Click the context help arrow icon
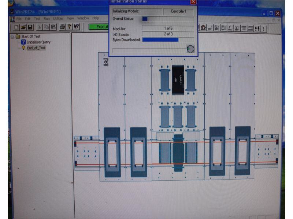The width and height of the screenshot is (293, 219). tap(77, 27)
